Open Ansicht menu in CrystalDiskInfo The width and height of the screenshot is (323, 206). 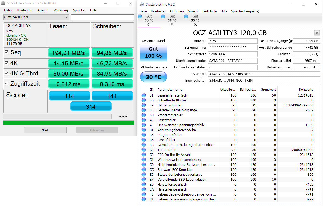(x=193, y=11)
